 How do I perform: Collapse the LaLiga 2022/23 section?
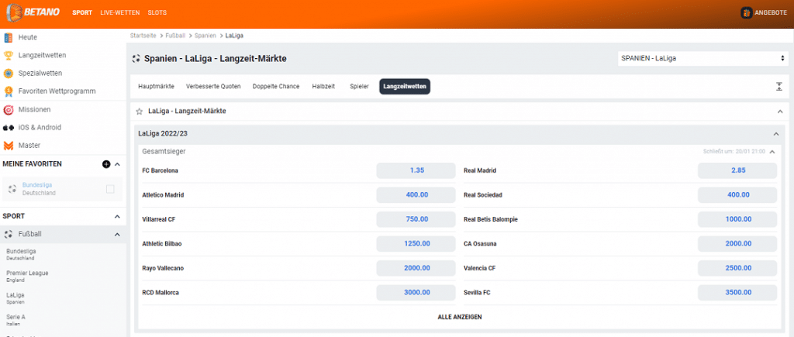coord(775,134)
